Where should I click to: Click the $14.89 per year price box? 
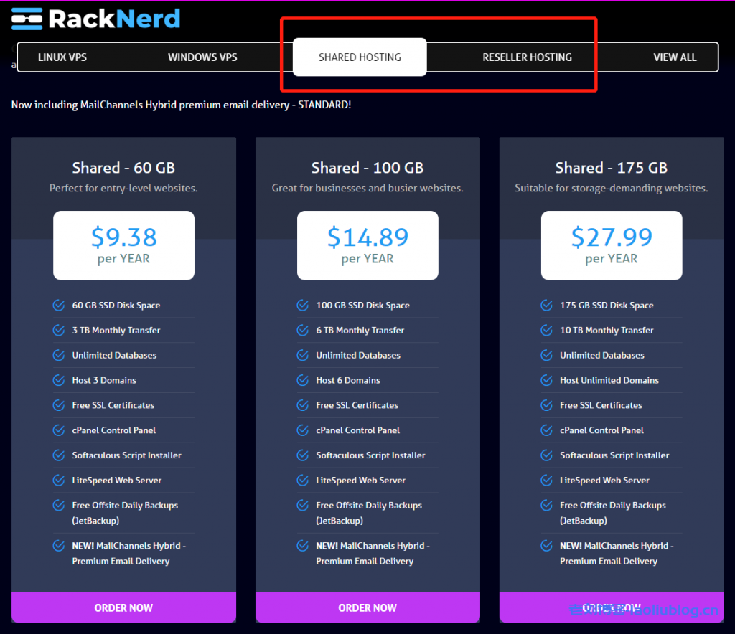[x=367, y=245]
